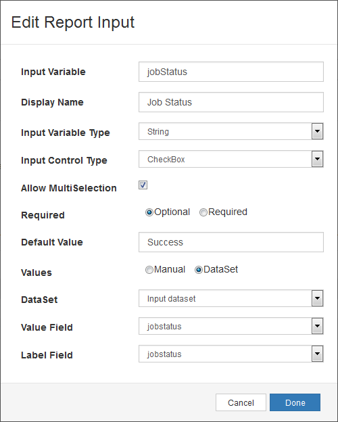Image resolution: width=338 pixels, height=422 pixels.
Task: Open the Value Field dropdown
Action: click(231, 326)
